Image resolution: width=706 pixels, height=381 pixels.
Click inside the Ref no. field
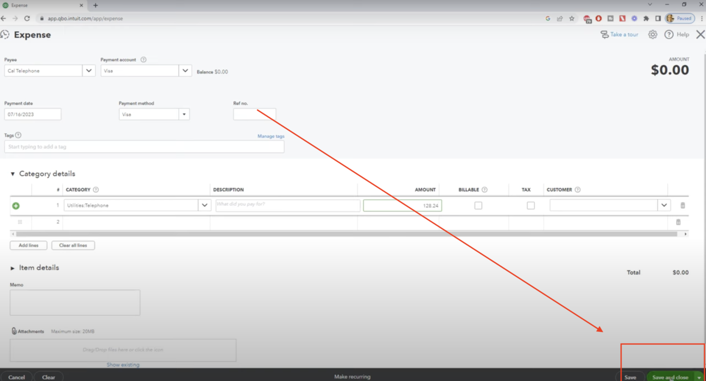click(254, 114)
